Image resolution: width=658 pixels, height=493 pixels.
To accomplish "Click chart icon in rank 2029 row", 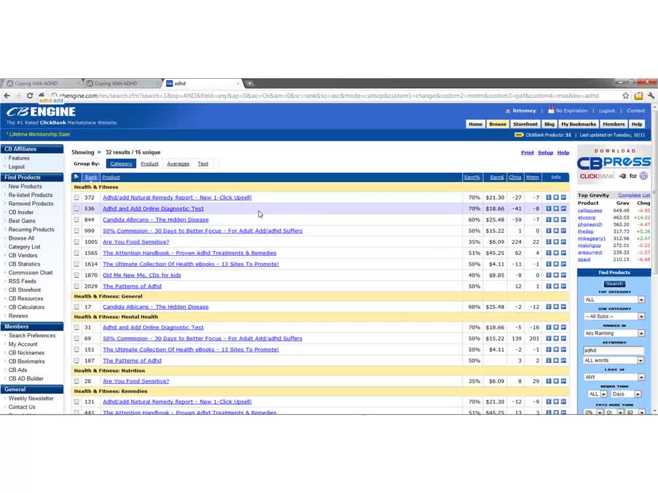I will pos(563,287).
